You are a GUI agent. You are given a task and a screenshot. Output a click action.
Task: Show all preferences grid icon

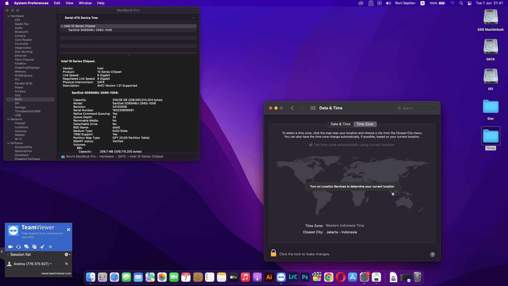[313, 108]
